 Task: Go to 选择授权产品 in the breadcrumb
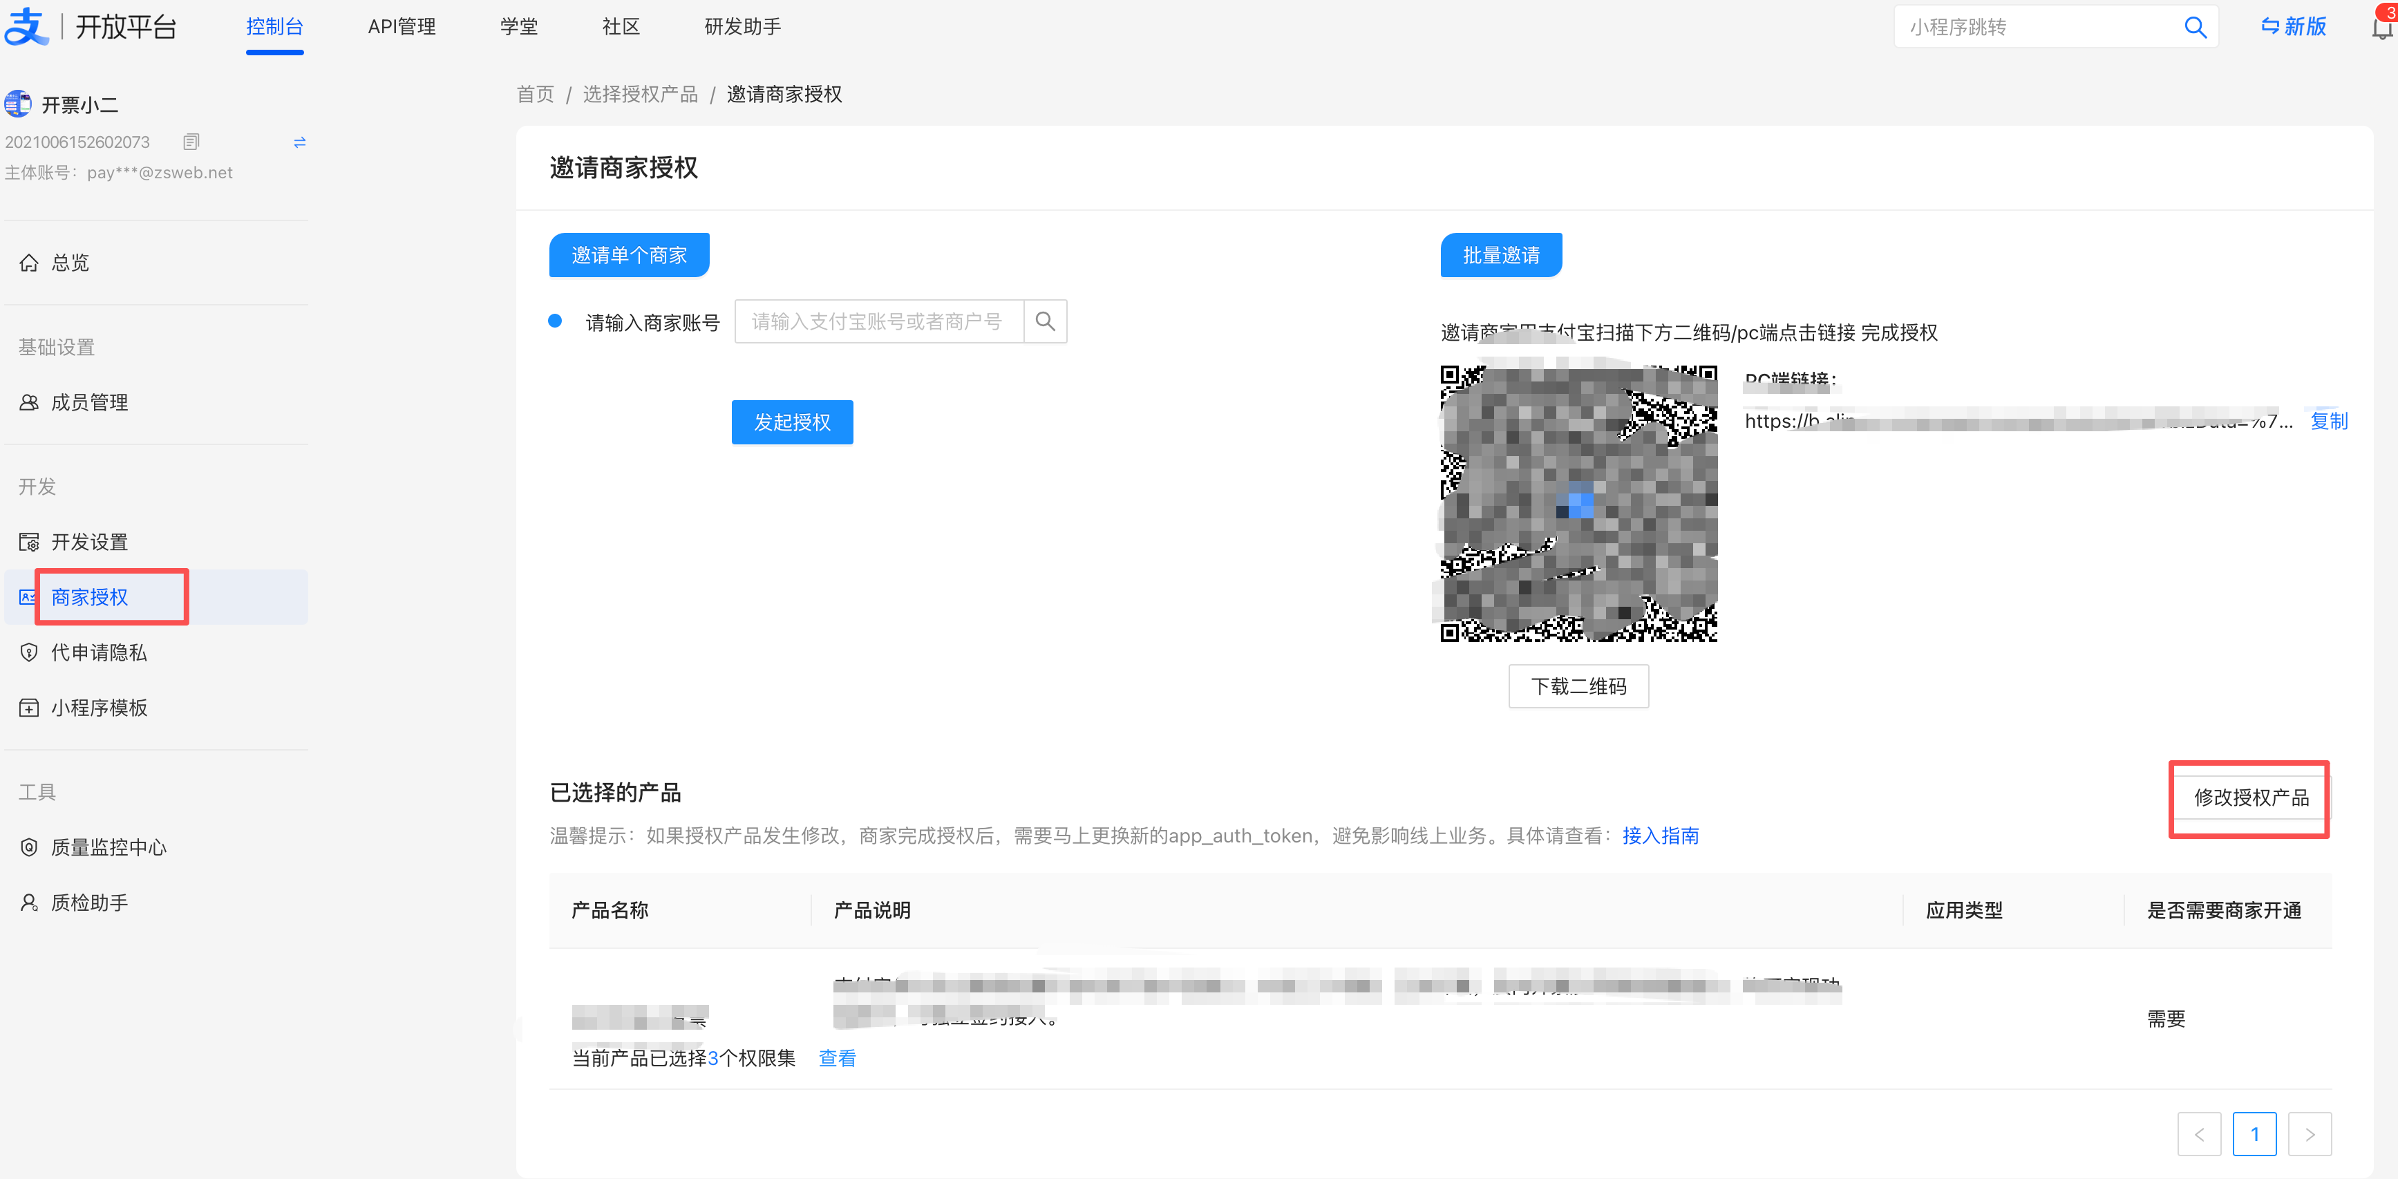pos(641,94)
